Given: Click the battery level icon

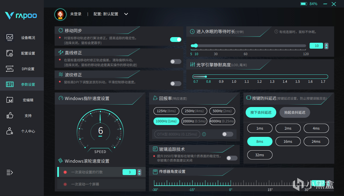Looking at the screenshot, I should 304,4.
